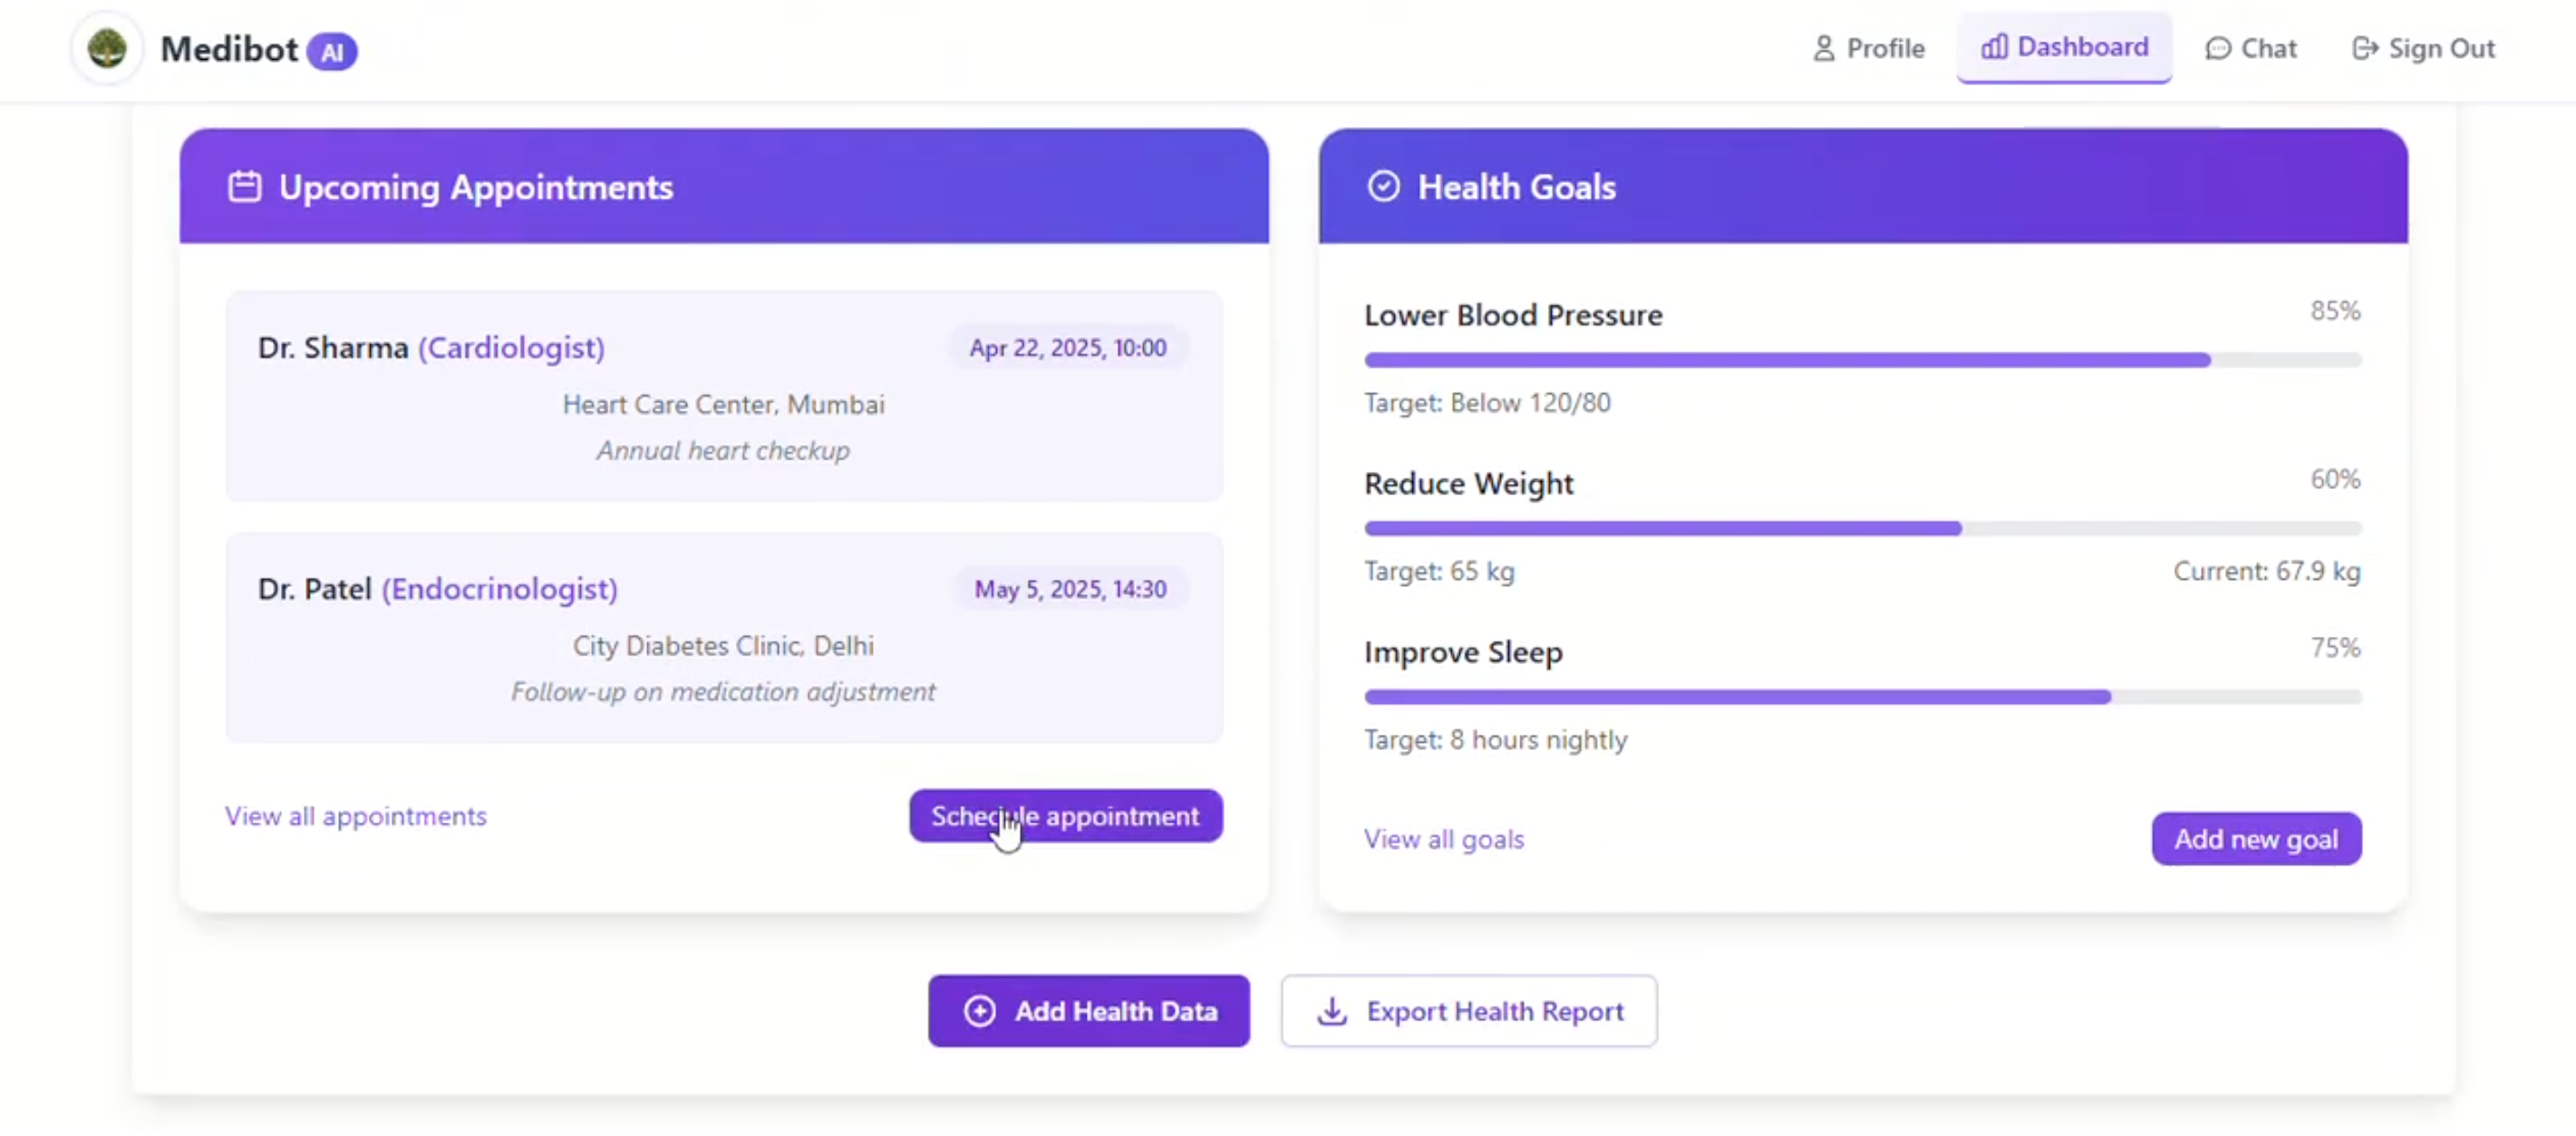
Task: Click the City Diabetes Clinic, Delhi text
Action: tap(723, 645)
